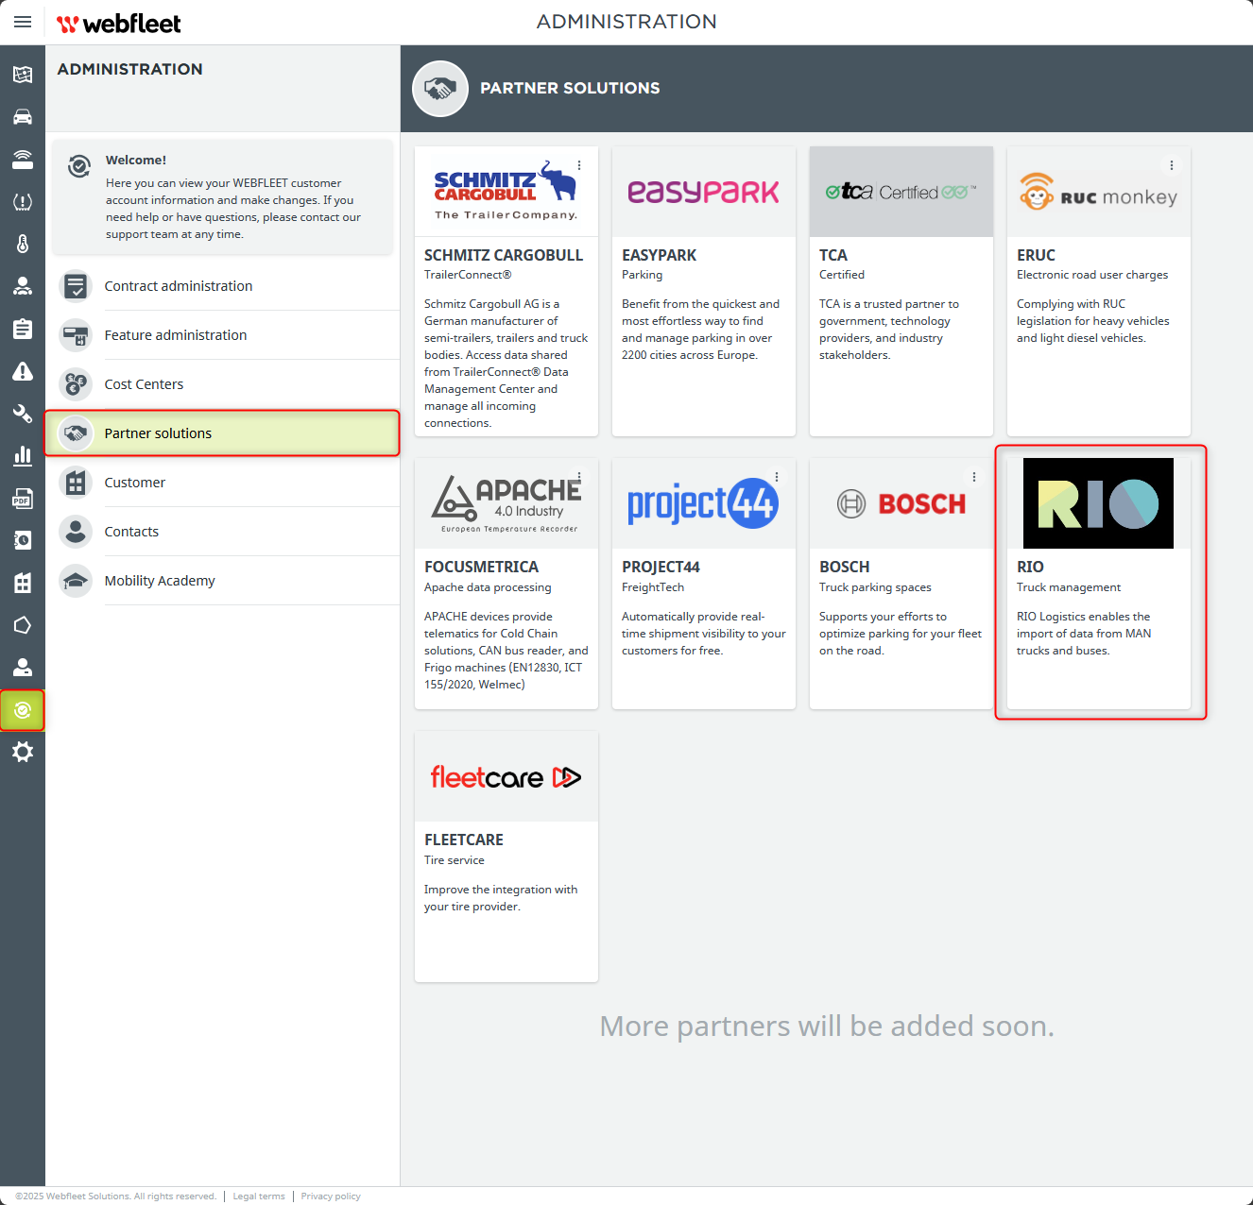Viewport: 1253px width, 1205px height.
Task: Click the RIO logo thumbnail
Action: 1098,503
